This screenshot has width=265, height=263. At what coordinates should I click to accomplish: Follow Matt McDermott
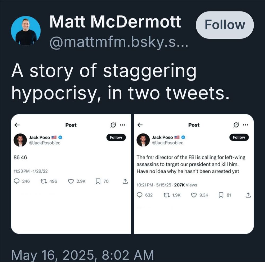pos(224,25)
